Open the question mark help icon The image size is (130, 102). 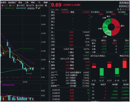[x=92, y=17]
